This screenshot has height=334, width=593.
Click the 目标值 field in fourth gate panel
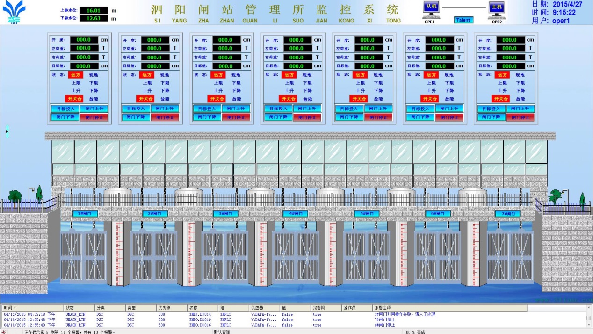pos(296,66)
